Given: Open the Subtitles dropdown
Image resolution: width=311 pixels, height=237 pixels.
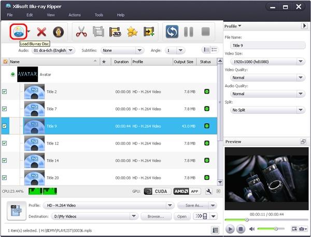Looking at the screenshot, I should (x=122, y=50).
